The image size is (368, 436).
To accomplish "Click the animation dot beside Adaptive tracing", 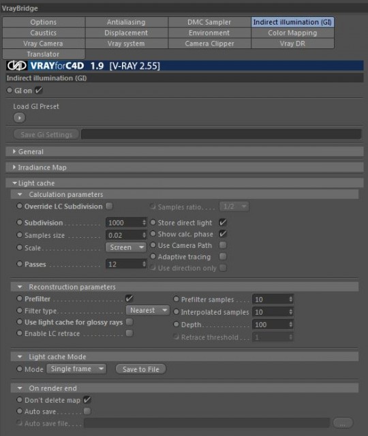I will 153,256.
